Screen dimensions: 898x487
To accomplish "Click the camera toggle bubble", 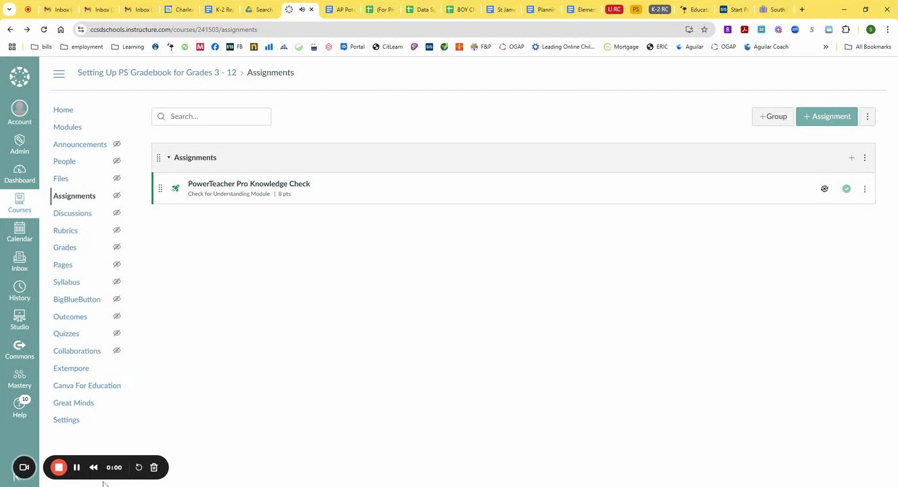I will point(24,467).
